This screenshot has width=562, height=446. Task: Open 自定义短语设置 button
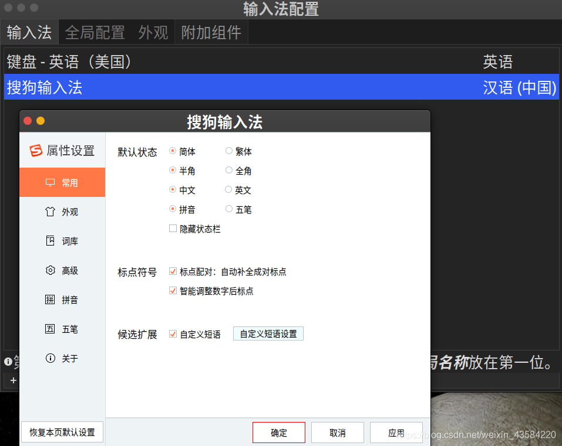268,333
